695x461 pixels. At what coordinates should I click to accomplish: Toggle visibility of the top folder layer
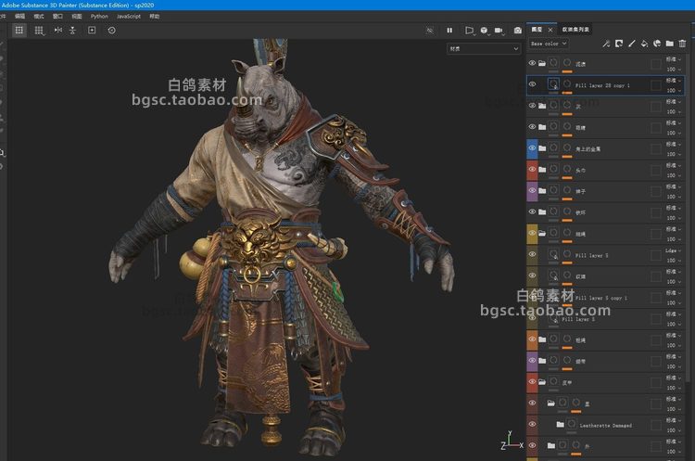pos(532,63)
